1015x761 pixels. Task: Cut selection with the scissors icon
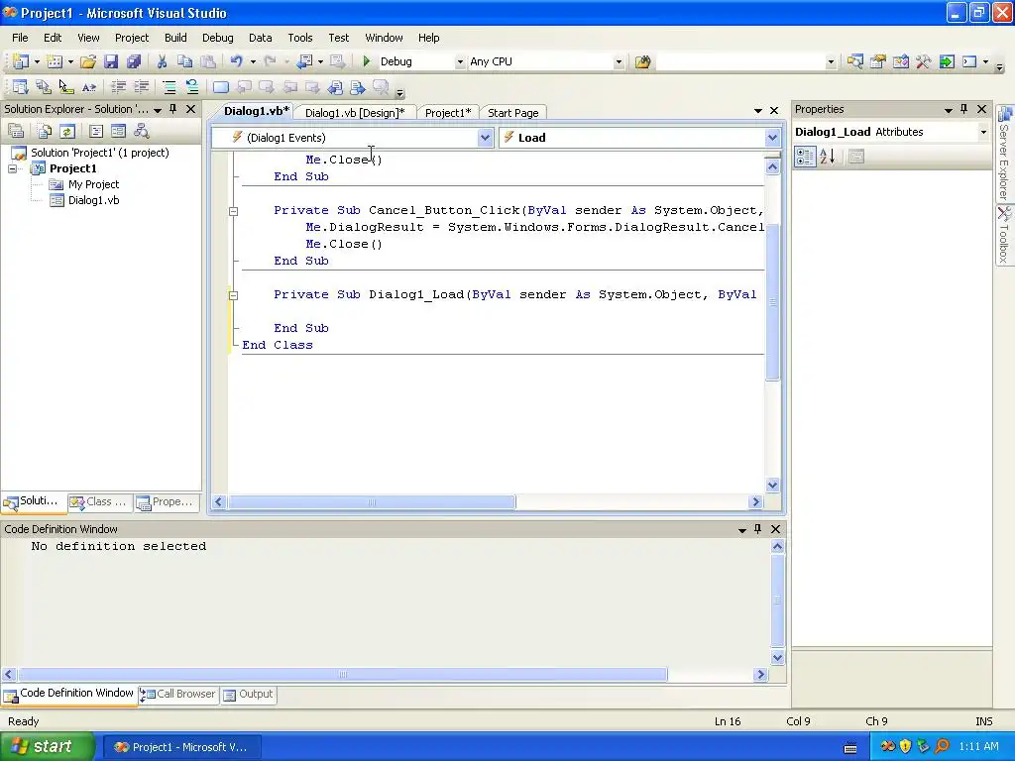pos(162,61)
